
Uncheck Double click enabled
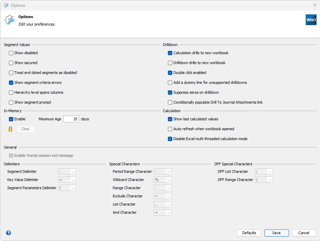coord(170,73)
